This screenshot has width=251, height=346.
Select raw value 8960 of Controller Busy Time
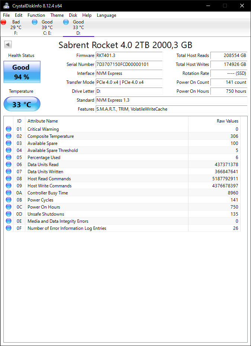tap(233, 193)
